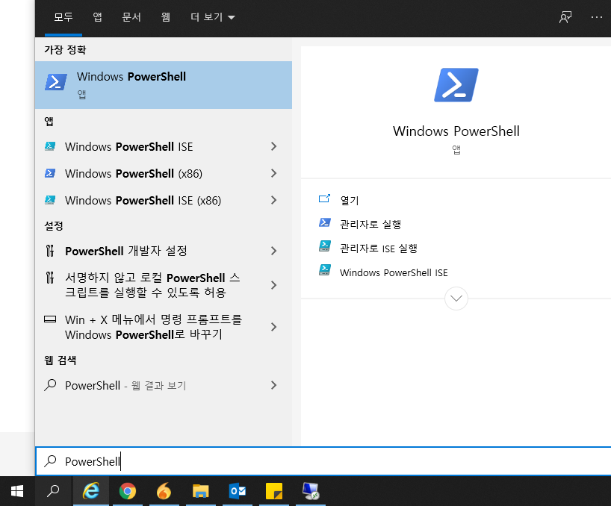Open the 더 보기 dropdown
This screenshot has height=506, width=611.
coord(212,17)
